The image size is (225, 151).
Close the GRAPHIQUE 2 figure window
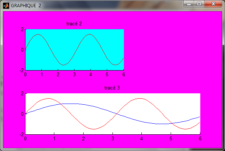(213, 4)
